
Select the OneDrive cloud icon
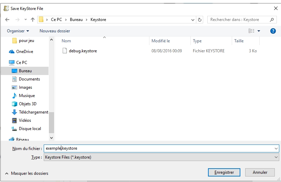(12, 52)
